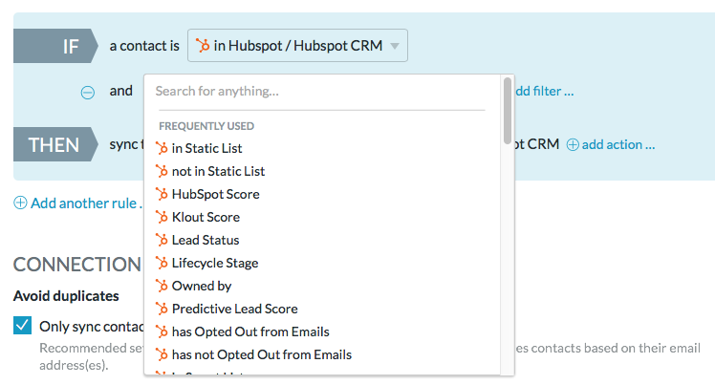Open the Hubspot / Hubspot CRM source dropdown

point(297,46)
